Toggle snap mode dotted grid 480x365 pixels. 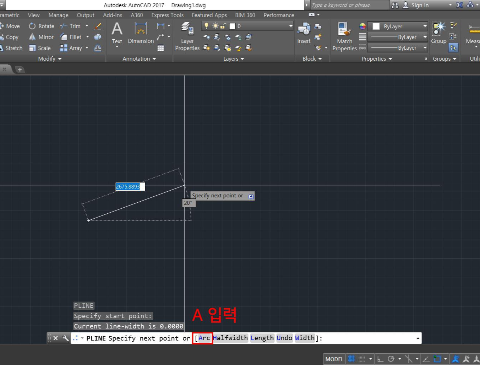point(362,359)
